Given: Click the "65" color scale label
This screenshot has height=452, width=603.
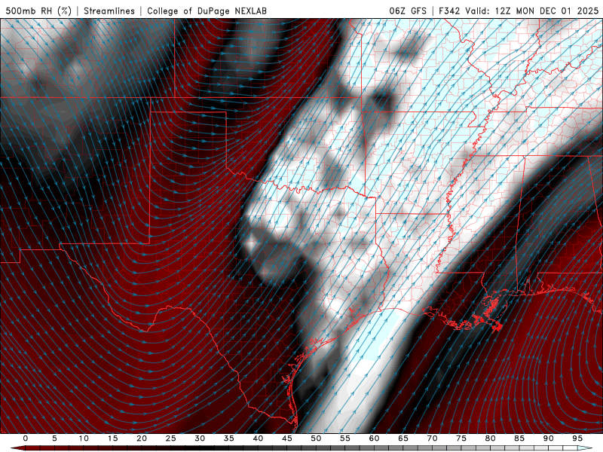Looking at the screenshot, I should click(x=403, y=438).
